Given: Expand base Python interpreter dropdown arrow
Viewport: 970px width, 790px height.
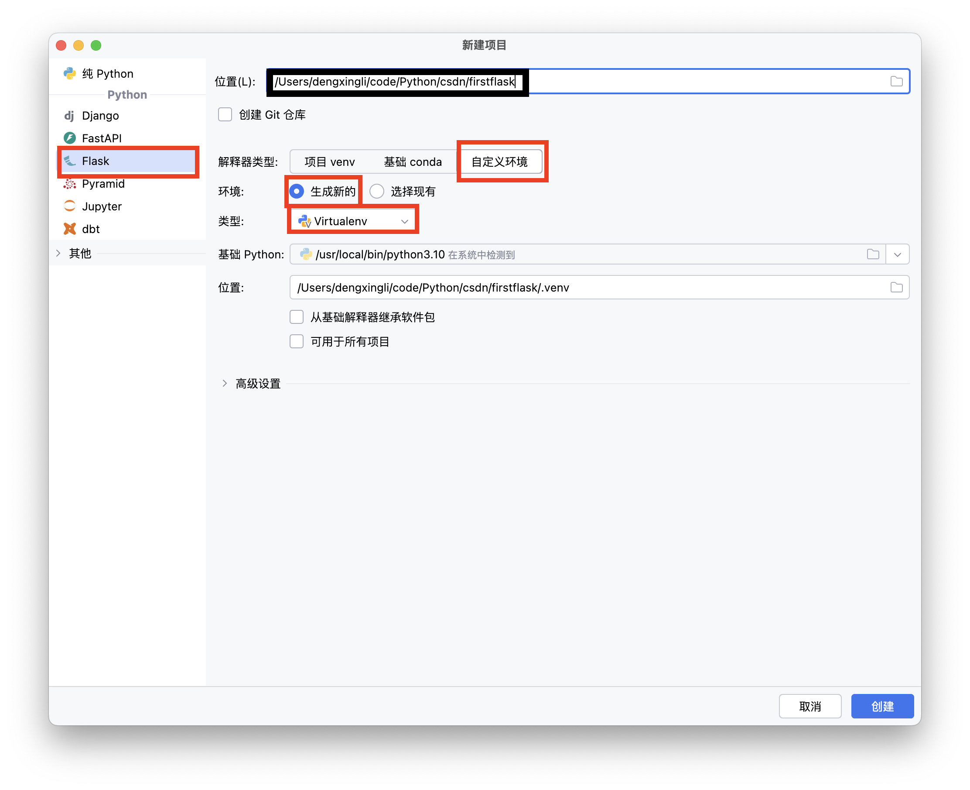Looking at the screenshot, I should pyautogui.click(x=897, y=254).
